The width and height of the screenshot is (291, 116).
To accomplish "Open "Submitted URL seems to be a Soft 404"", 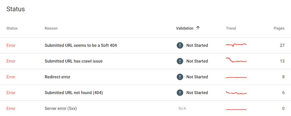I will click(81, 45).
